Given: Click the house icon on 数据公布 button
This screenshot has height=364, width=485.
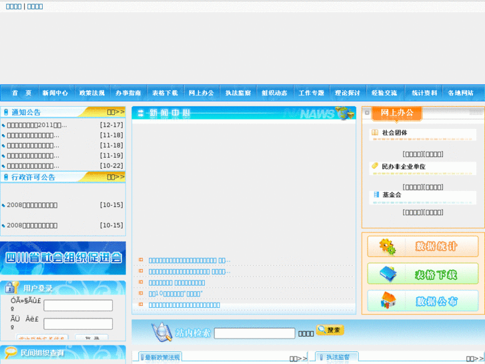Looking at the screenshot, I should pos(388,301).
